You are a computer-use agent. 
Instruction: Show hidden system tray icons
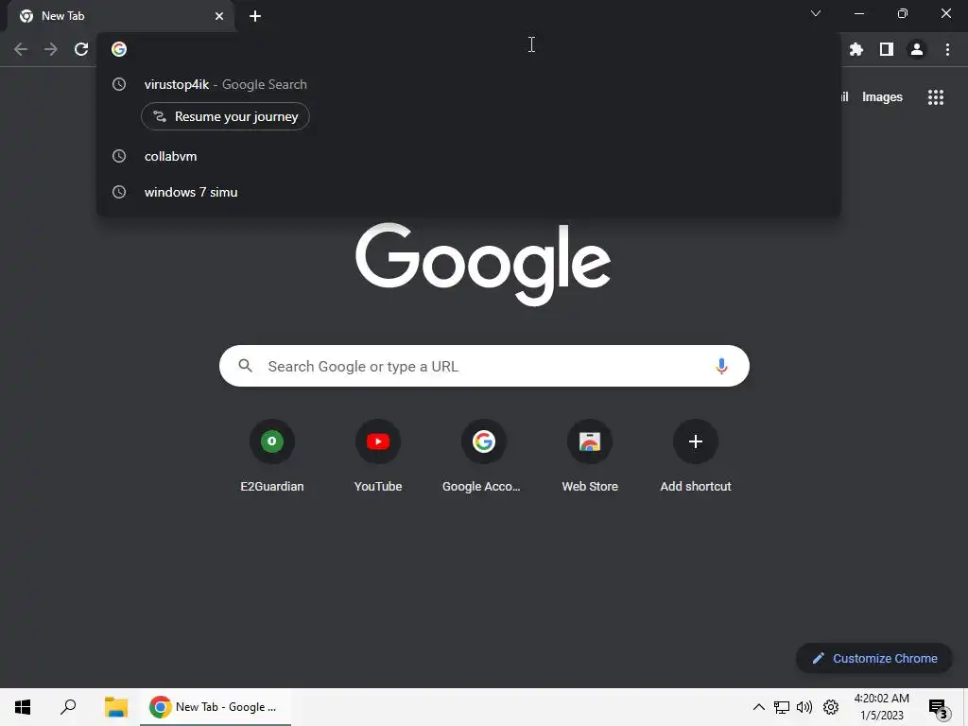click(759, 707)
